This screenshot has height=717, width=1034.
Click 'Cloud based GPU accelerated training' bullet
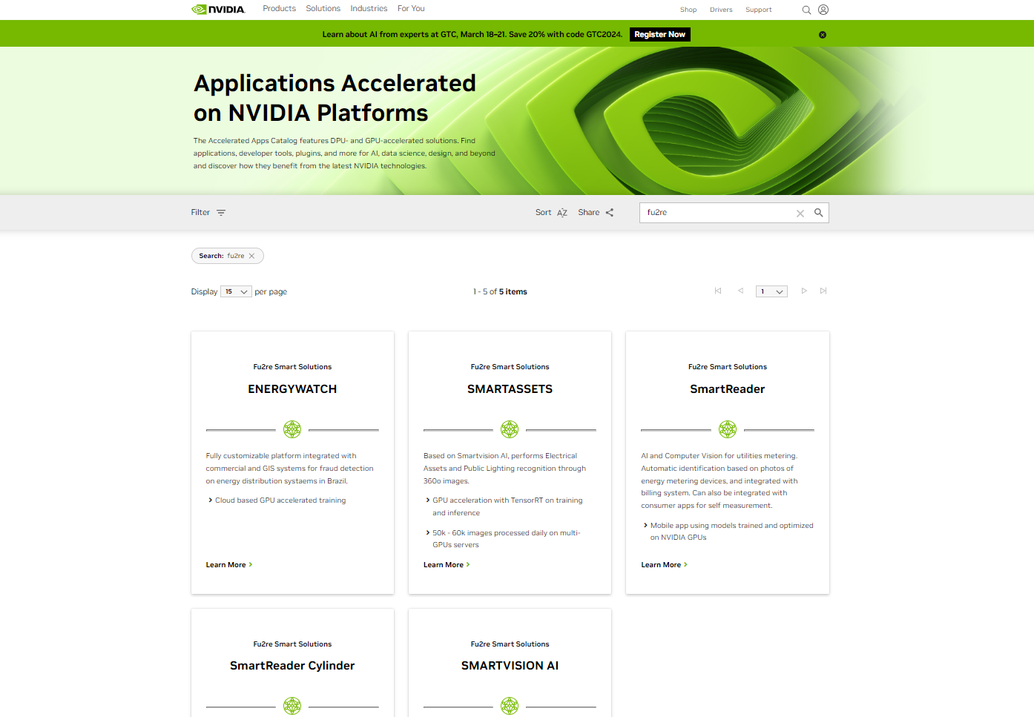point(280,500)
